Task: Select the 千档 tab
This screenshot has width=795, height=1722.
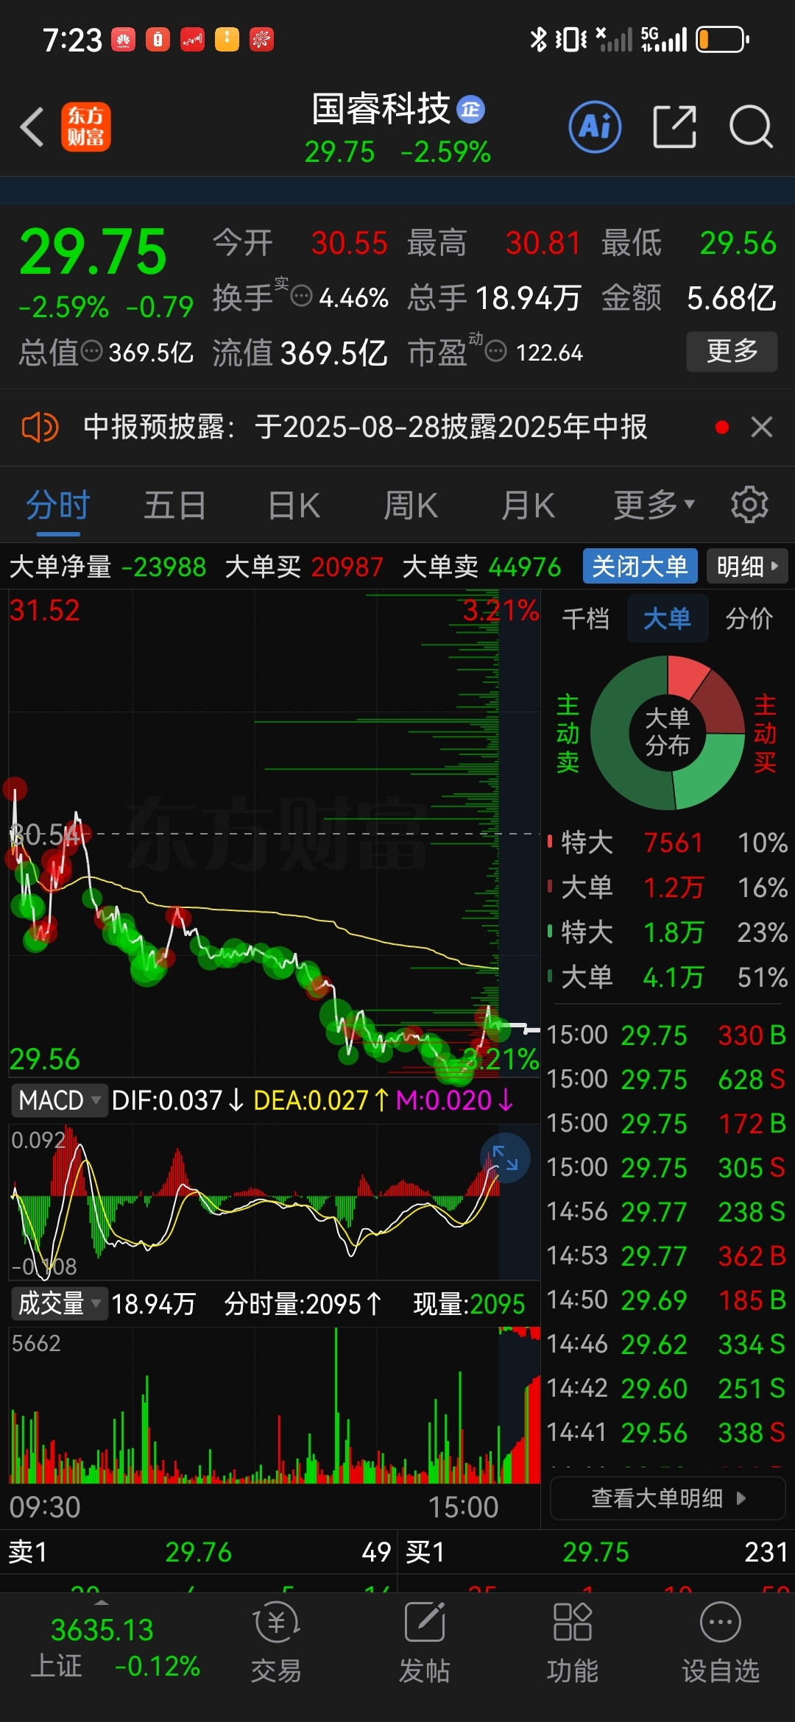Action: coord(585,618)
